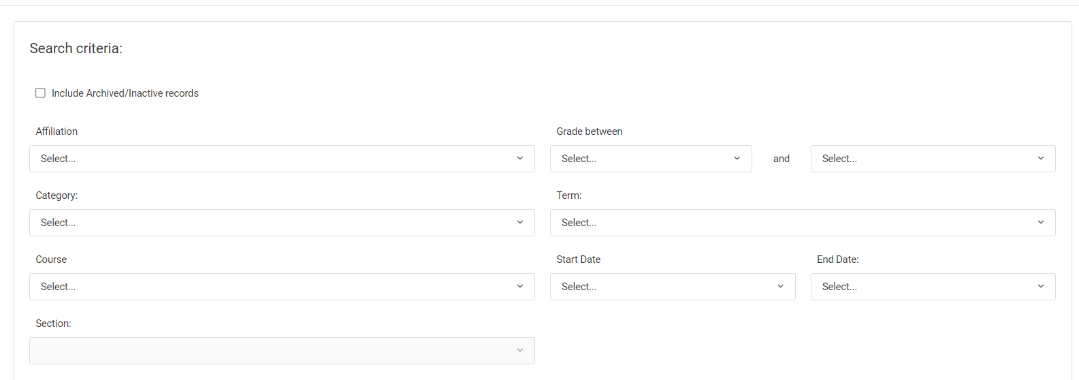1079x380 pixels.
Task: Click the chevron arrow in the Category dropdown
Action: pos(520,223)
